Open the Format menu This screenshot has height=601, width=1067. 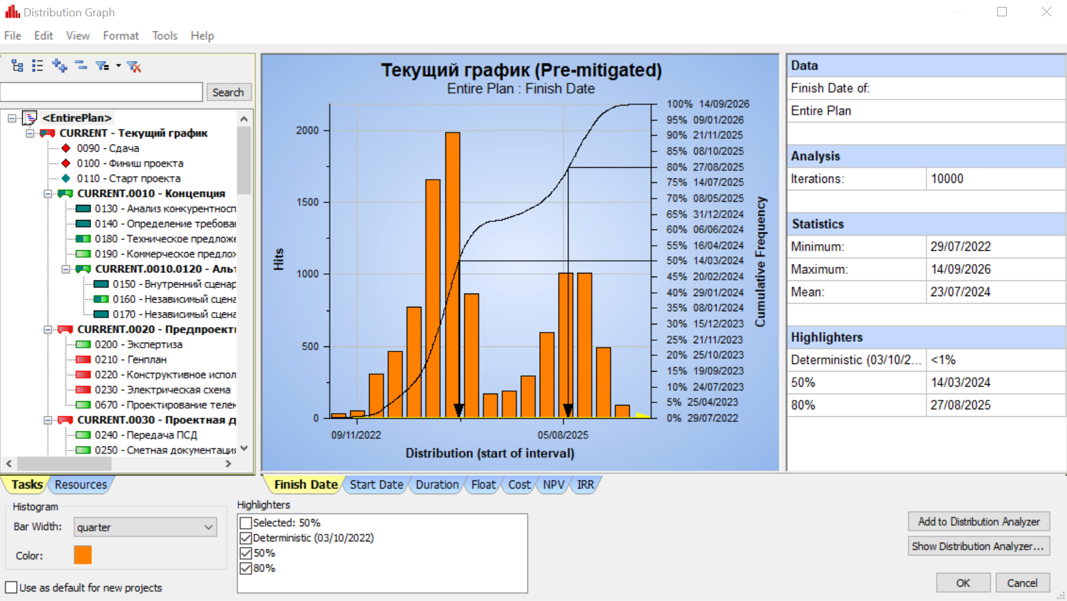[x=121, y=36]
